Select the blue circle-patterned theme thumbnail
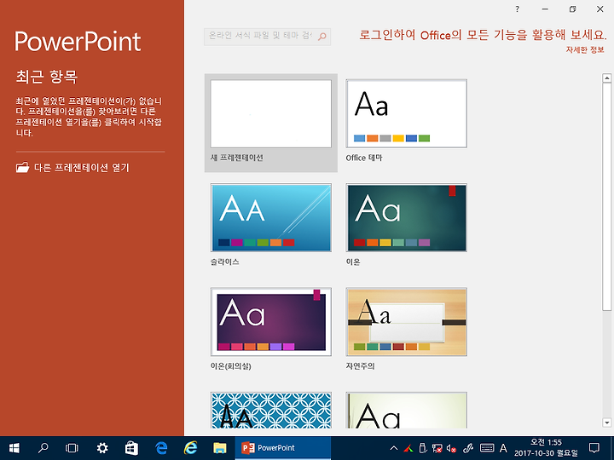 point(270,410)
